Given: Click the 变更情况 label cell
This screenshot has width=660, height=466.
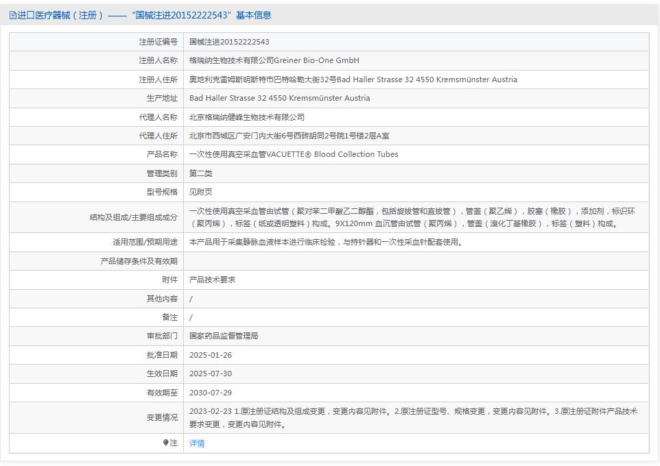Looking at the screenshot, I should [96, 417].
